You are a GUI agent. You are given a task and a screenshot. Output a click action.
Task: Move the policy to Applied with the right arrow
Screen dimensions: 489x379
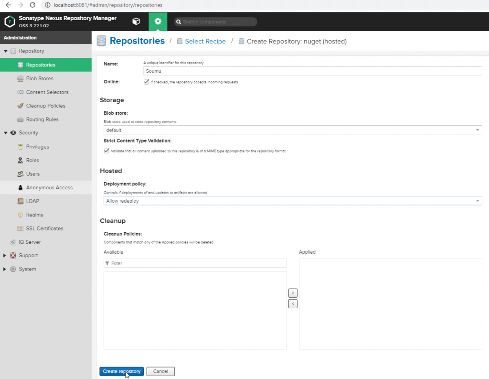click(x=293, y=293)
